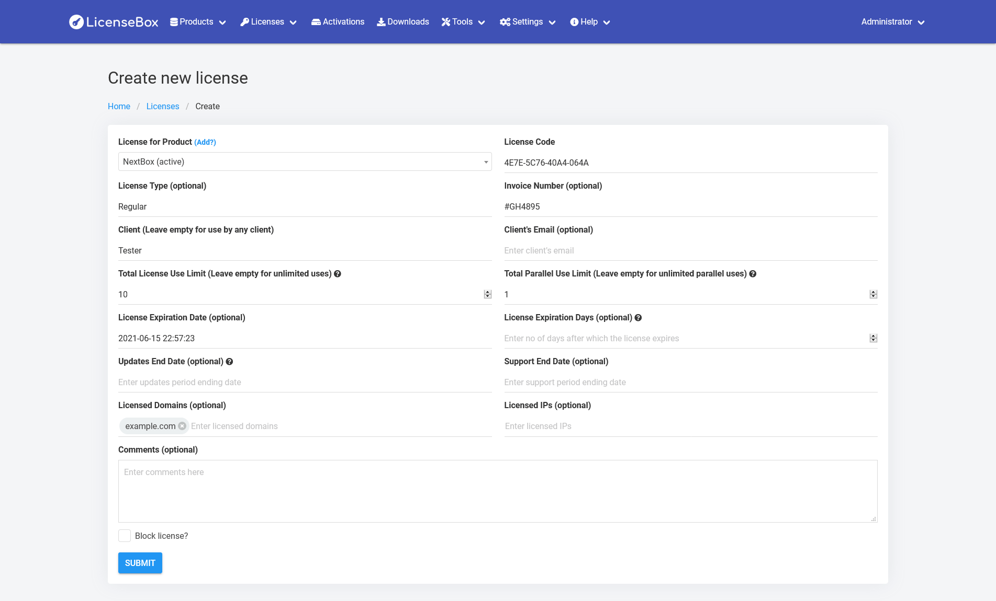Screen dimensions: 996x601
Task: Click the License Type field
Action: click(305, 206)
